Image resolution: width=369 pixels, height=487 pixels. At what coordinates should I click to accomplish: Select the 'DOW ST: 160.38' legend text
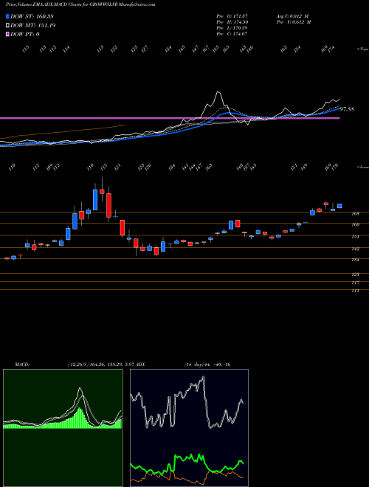(x=32, y=16)
